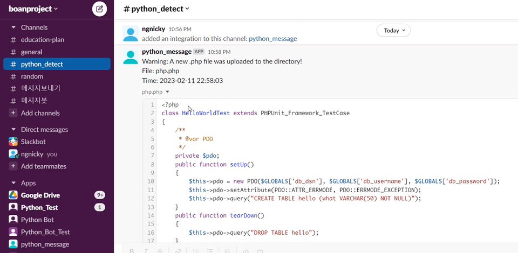518x253 pixels.
Task: Click the 10:56 PM message timestamp
Action: click(x=180, y=29)
